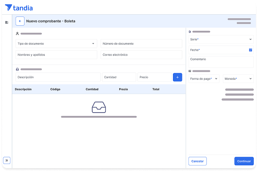Open the calendar date picker icon
258x172 pixels.
(250, 50)
